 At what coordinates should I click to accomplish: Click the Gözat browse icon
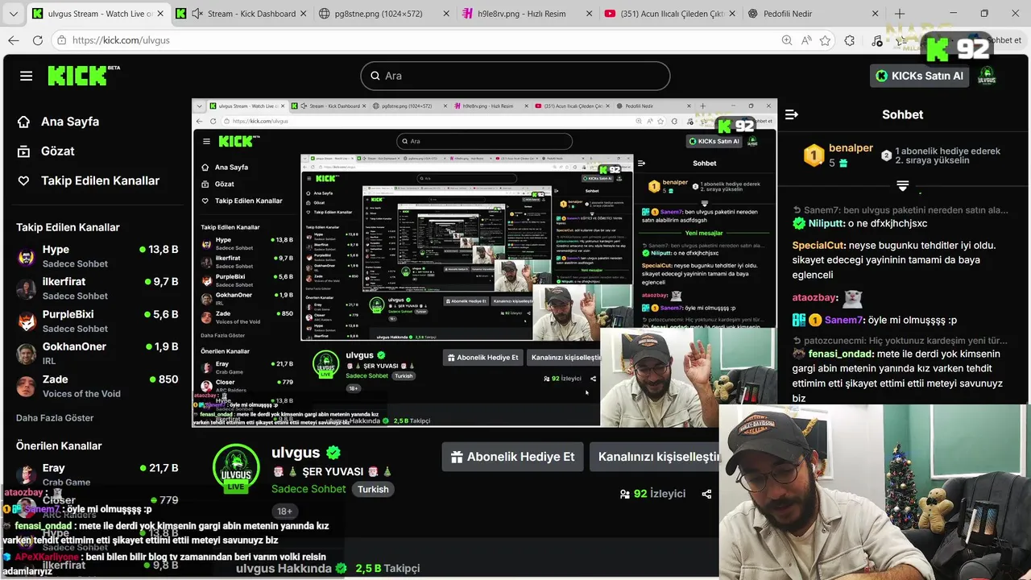[x=23, y=151]
